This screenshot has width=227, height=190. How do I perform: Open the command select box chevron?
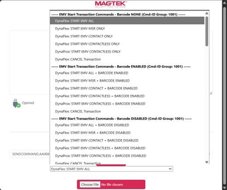point(170,169)
